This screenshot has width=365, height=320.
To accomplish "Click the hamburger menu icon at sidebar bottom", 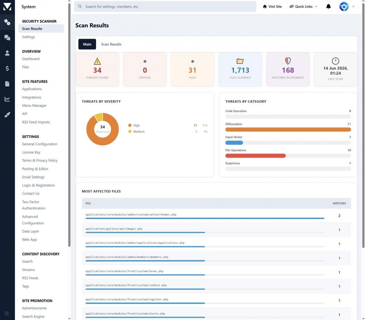I will tap(7, 313).
